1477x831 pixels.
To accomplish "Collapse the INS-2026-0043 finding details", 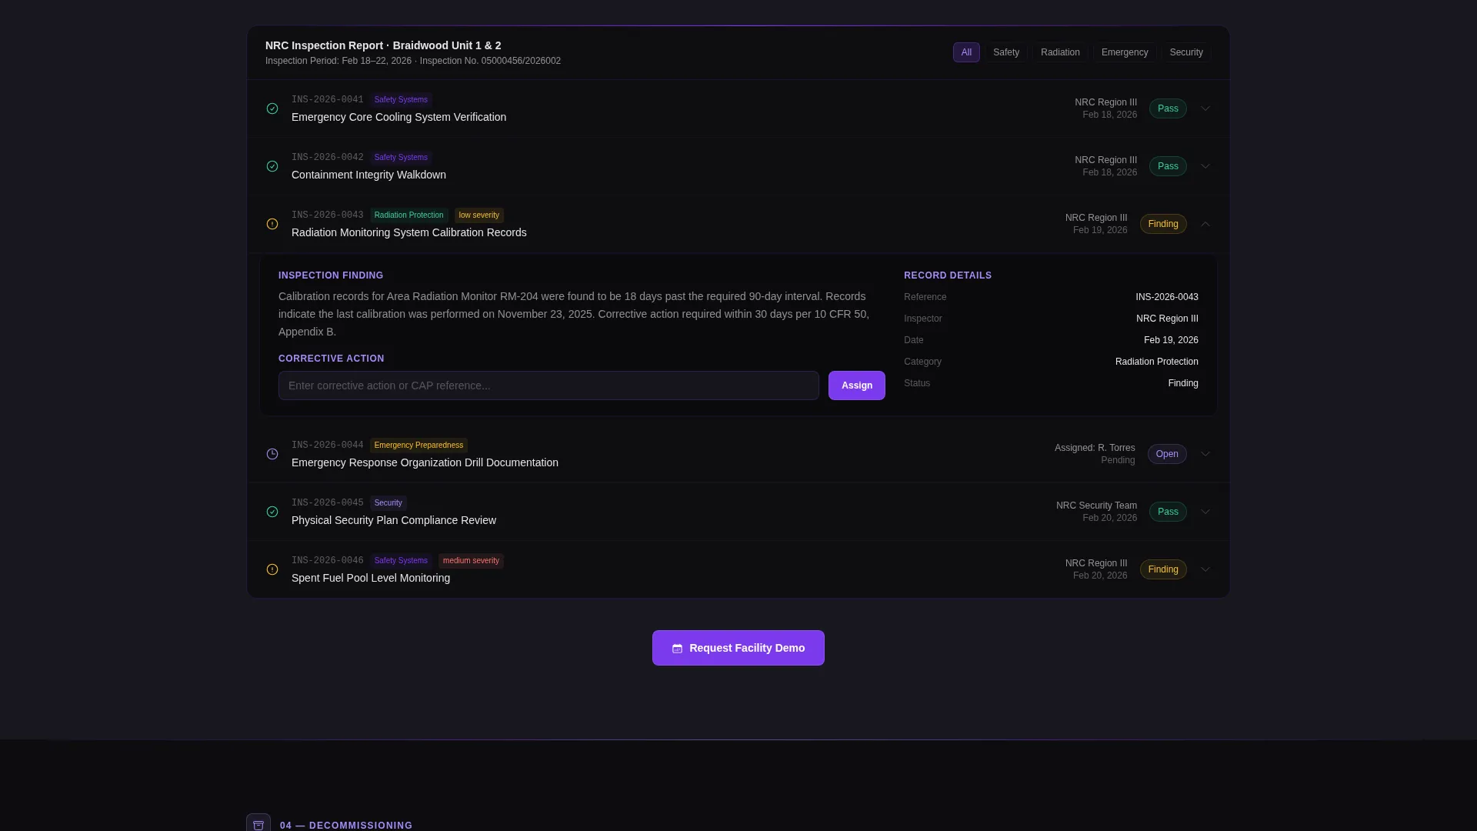I will click(1205, 224).
